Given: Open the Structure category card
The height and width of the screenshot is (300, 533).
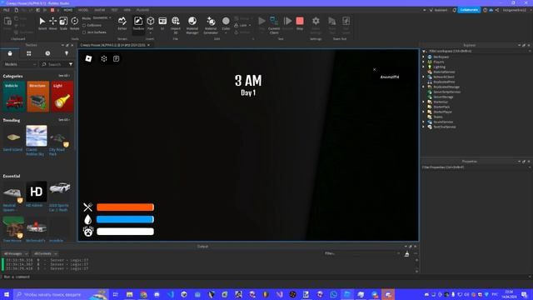Looking at the screenshot, I should 38,97.
